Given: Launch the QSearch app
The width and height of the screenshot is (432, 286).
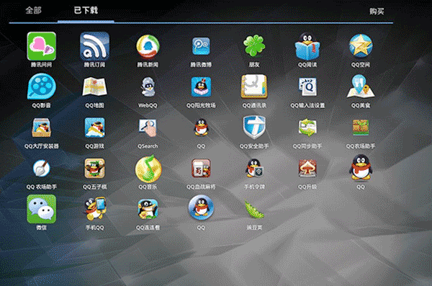Looking at the screenshot, I should click(x=148, y=128).
